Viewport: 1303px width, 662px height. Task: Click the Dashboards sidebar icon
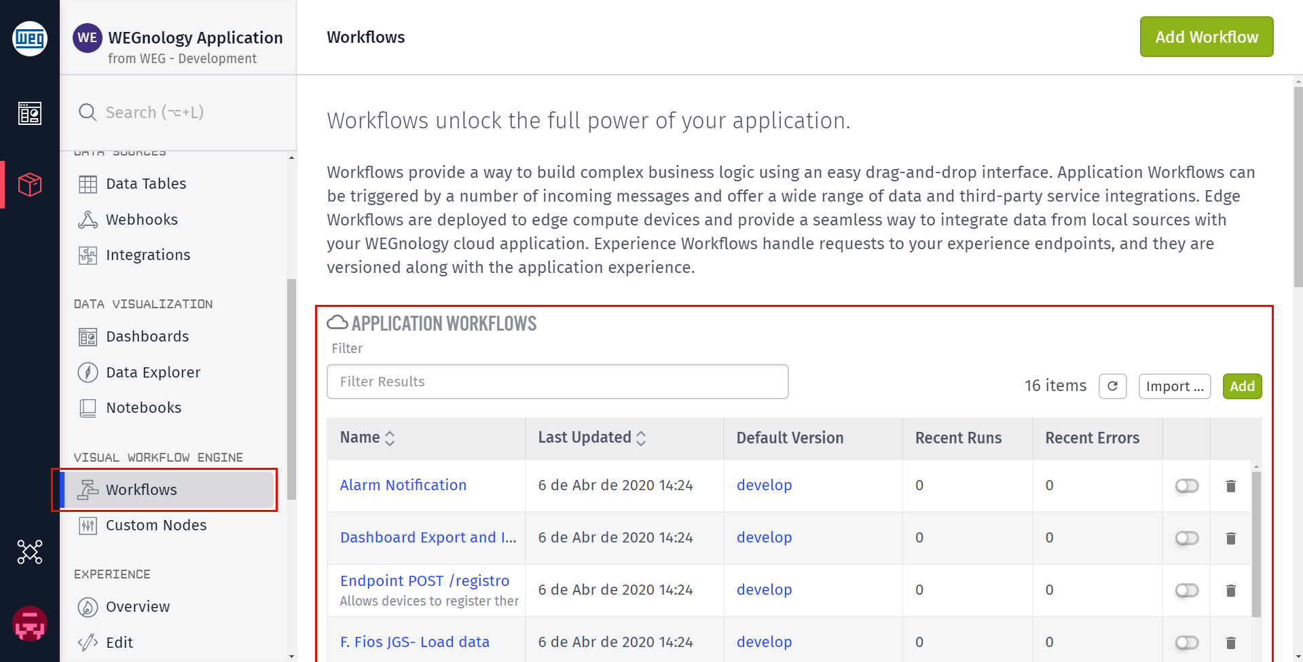point(88,337)
